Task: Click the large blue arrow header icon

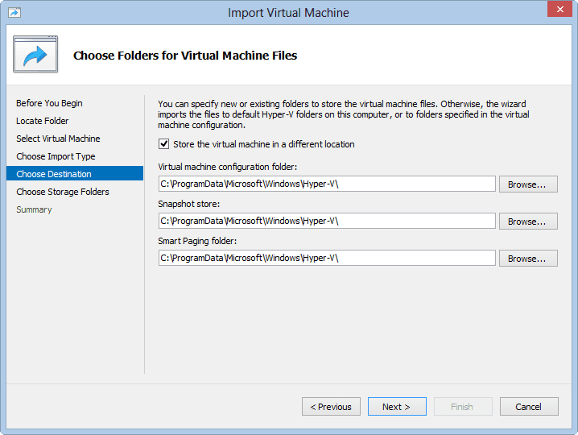Action: pyautogui.click(x=35, y=54)
